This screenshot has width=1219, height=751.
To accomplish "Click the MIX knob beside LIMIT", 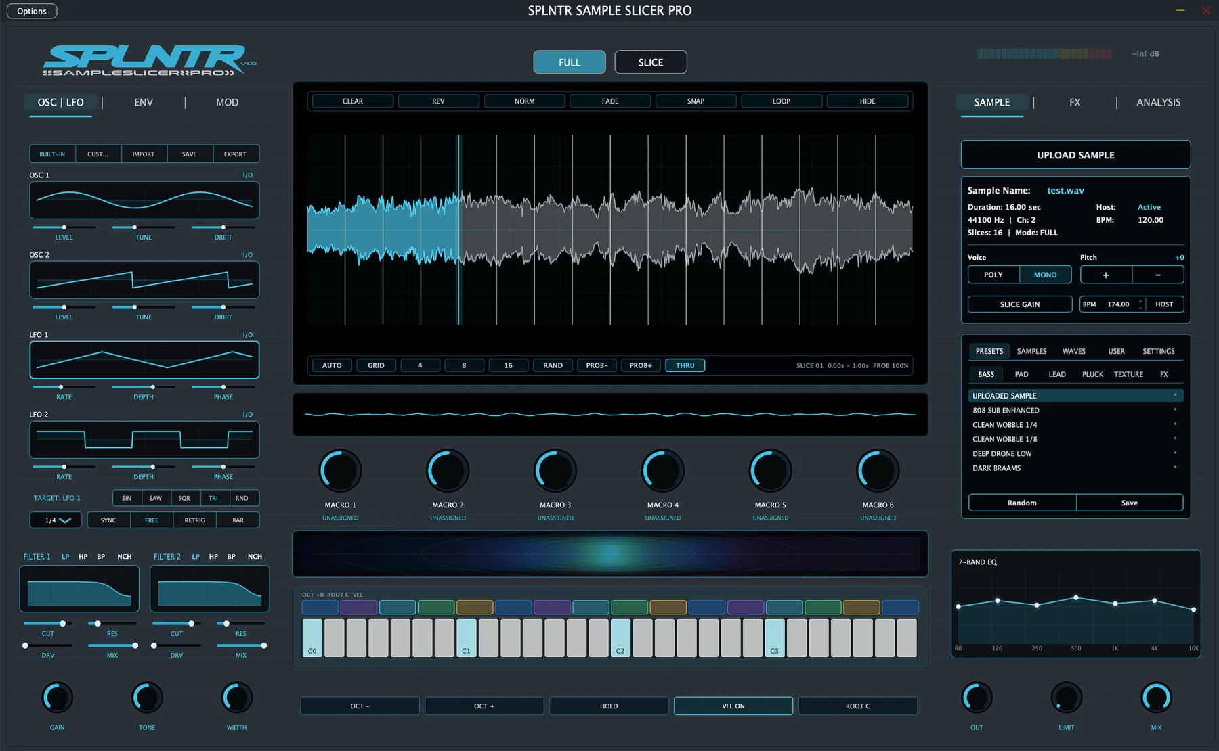I will click(x=1156, y=698).
